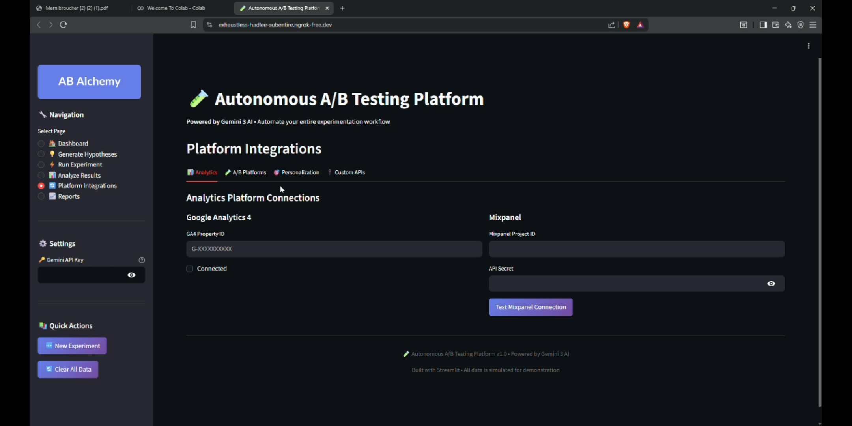Select the Dashboard page radio button
852x426 pixels.
41,144
